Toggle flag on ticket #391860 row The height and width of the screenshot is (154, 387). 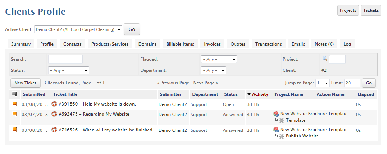(x=15, y=104)
